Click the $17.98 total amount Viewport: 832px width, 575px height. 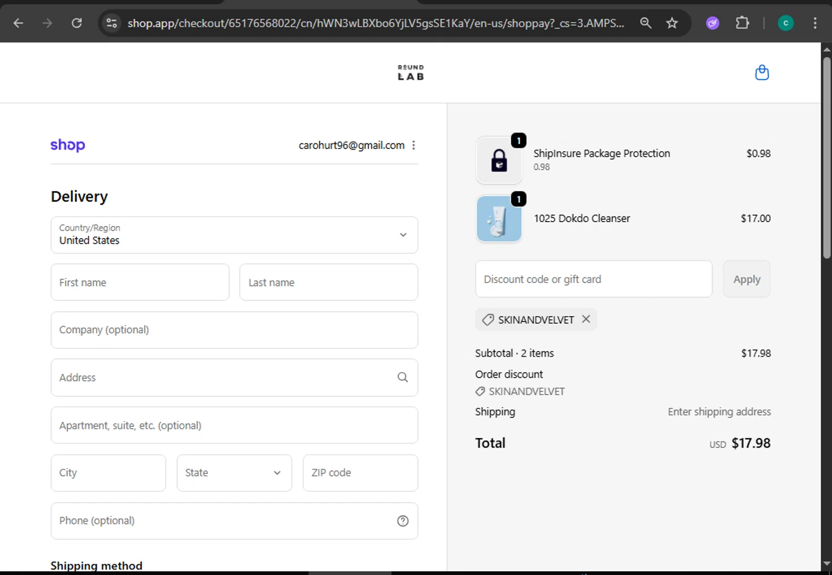pyautogui.click(x=751, y=443)
